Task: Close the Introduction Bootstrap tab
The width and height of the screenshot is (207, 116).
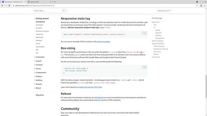Action: click(25, 2)
